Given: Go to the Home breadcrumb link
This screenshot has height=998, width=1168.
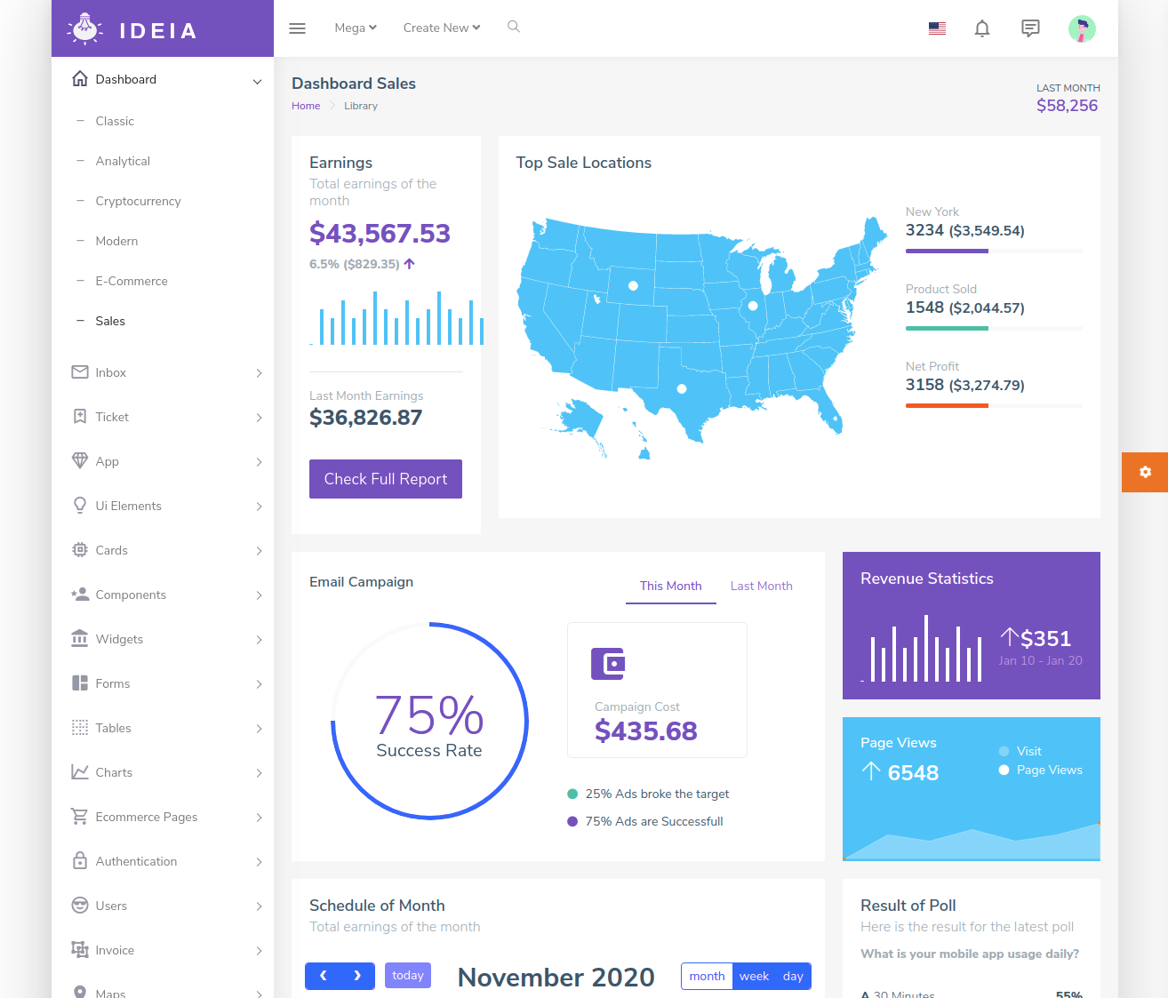Looking at the screenshot, I should tap(306, 106).
